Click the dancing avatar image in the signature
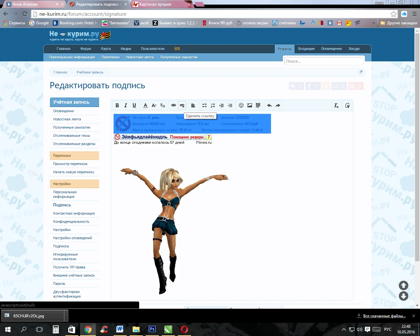The height and width of the screenshot is (336, 420). 174,231
